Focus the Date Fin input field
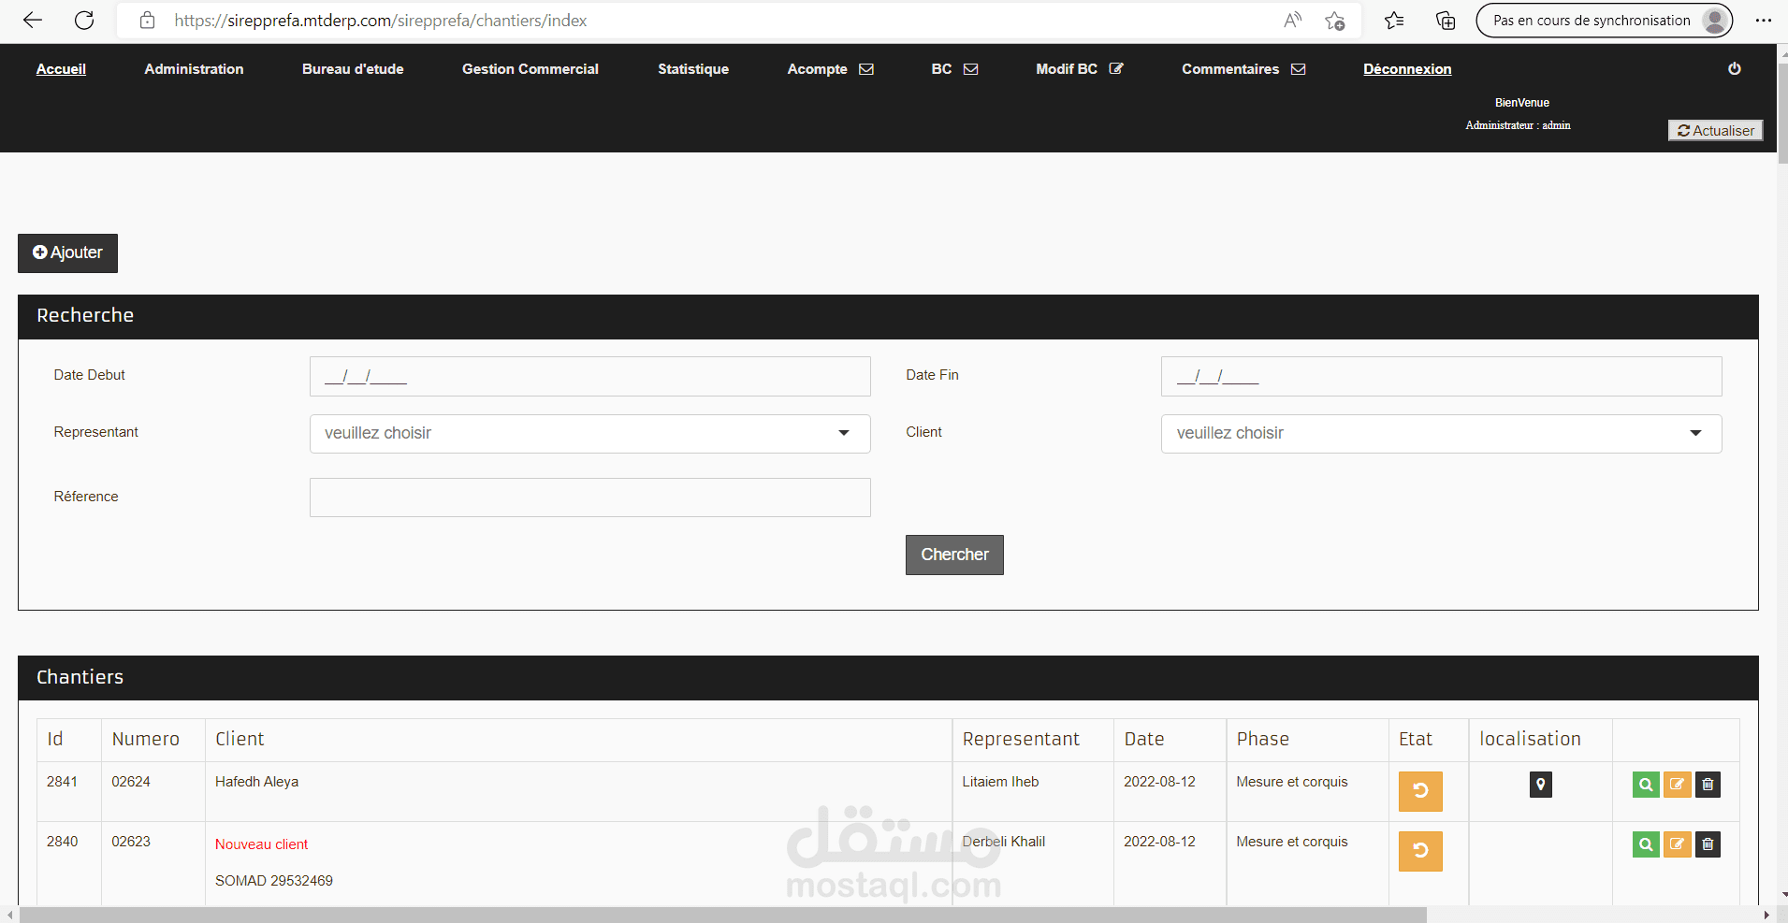 click(1441, 376)
